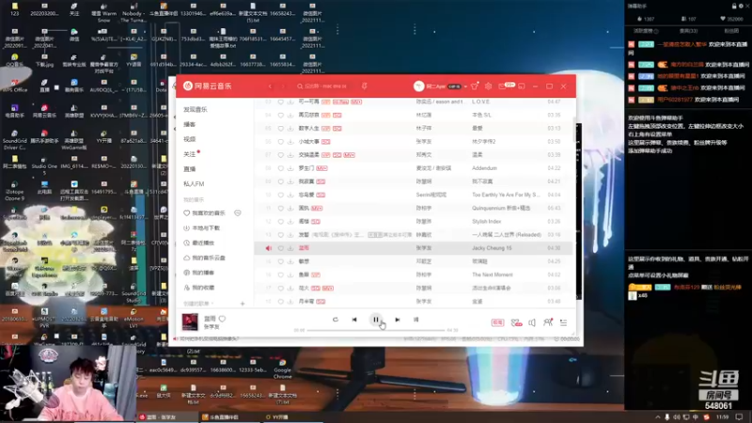Viewport: 752px width, 423px height.
Task: Pause the current song
Action: coord(375,320)
